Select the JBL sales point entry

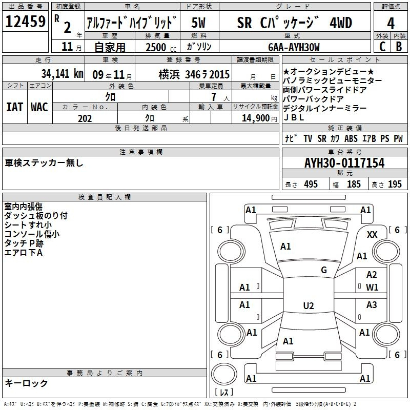[x=294, y=118]
